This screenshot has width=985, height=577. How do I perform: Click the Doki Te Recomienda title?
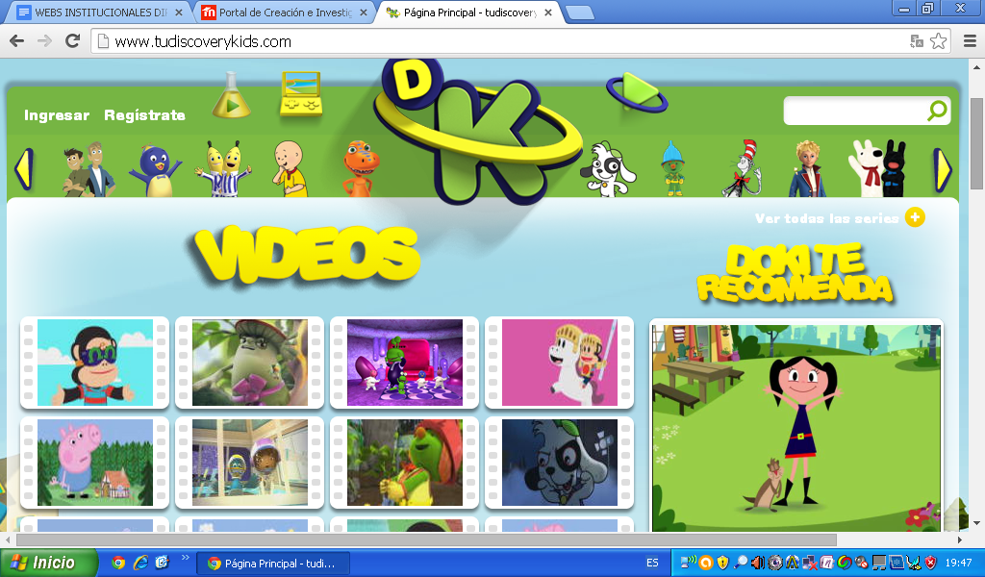click(x=795, y=273)
